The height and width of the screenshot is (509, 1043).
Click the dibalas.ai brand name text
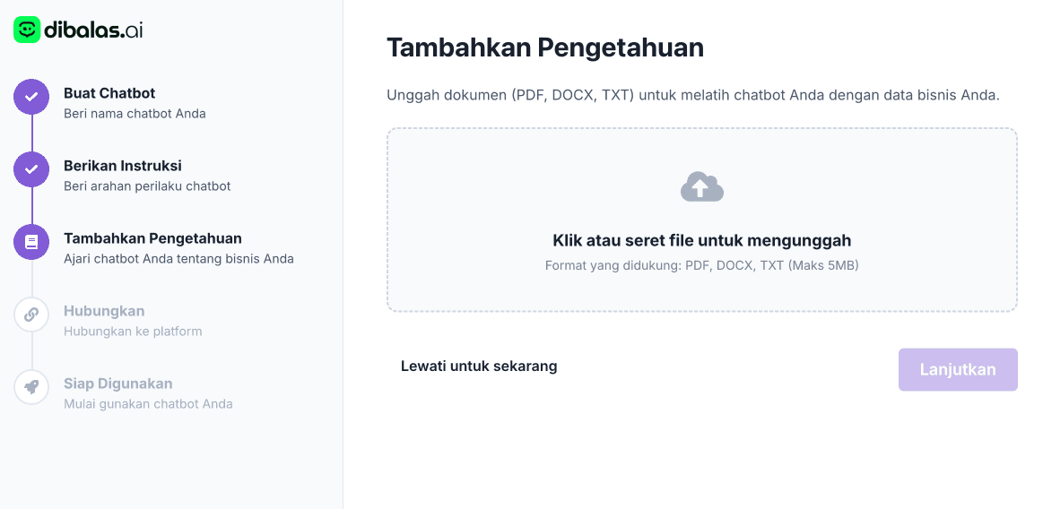[93, 30]
